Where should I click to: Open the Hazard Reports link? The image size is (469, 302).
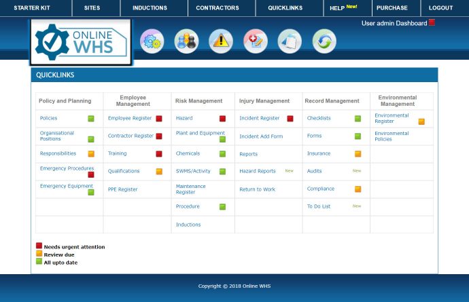tap(258, 171)
